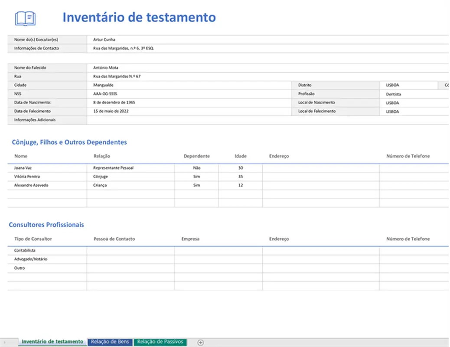Click the title Inventário de testamento
The width and height of the screenshot is (450, 347).
coord(140,17)
